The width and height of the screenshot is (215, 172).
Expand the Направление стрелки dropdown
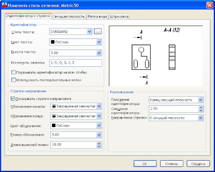point(201,118)
